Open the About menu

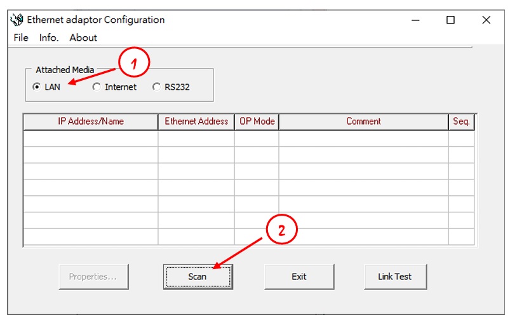(x=83, y=38)
